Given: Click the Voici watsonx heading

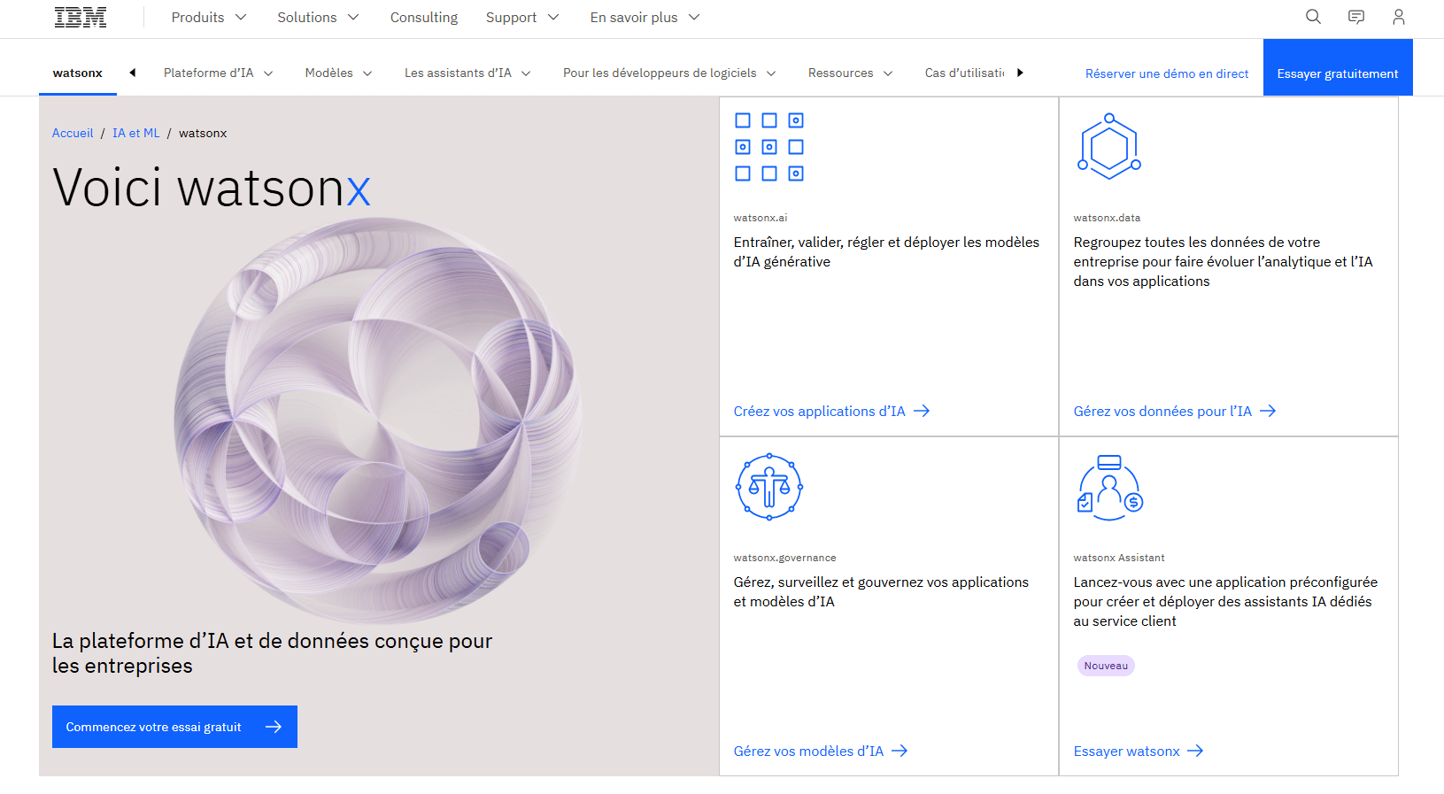Looking at the screenshot, I should click(x=212, y=188).
